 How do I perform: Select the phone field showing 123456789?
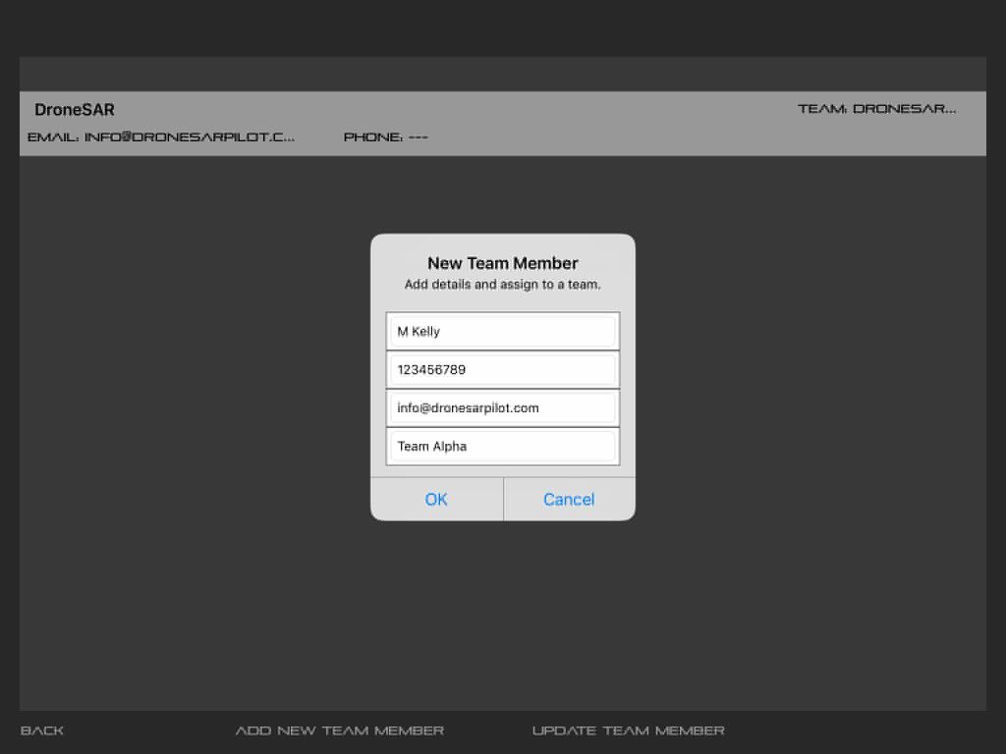tap(502, 369)
